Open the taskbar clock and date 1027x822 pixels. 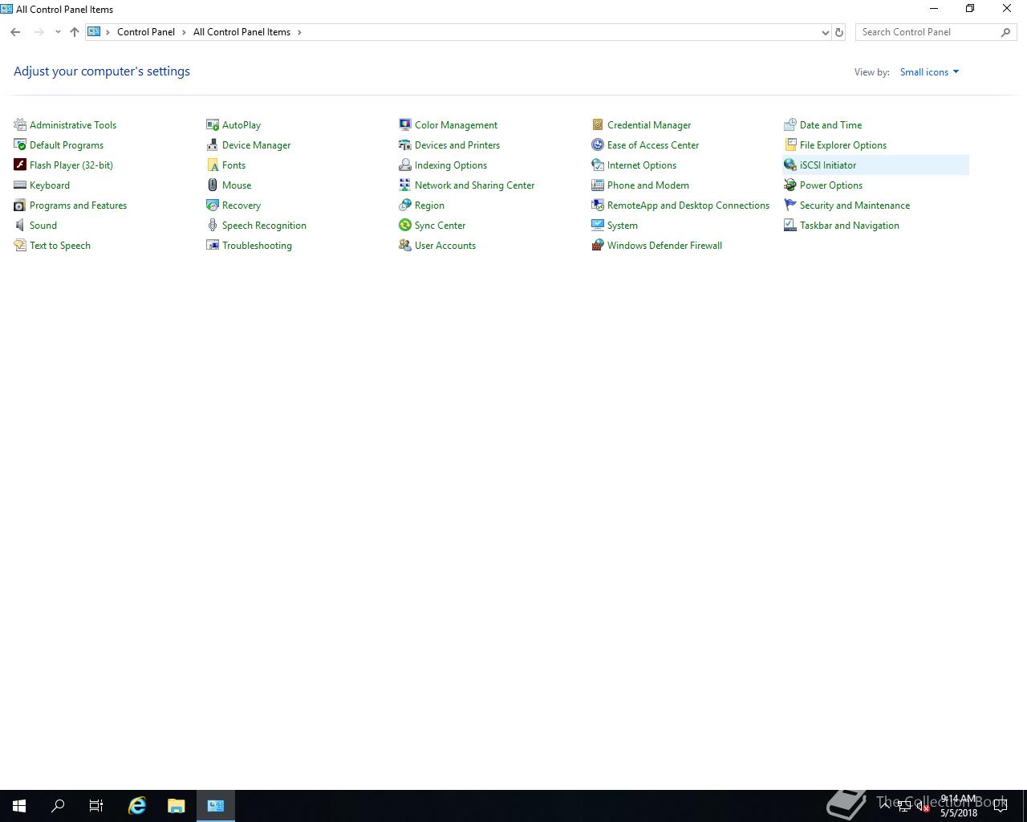point(959,806)
